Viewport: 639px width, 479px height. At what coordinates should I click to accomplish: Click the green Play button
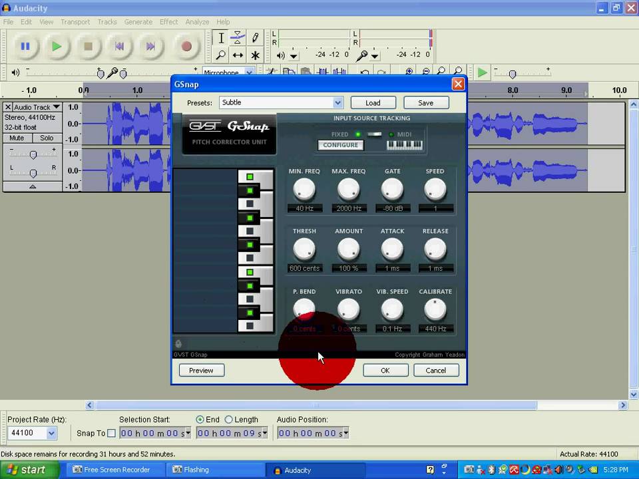click(x=57, y=47)
